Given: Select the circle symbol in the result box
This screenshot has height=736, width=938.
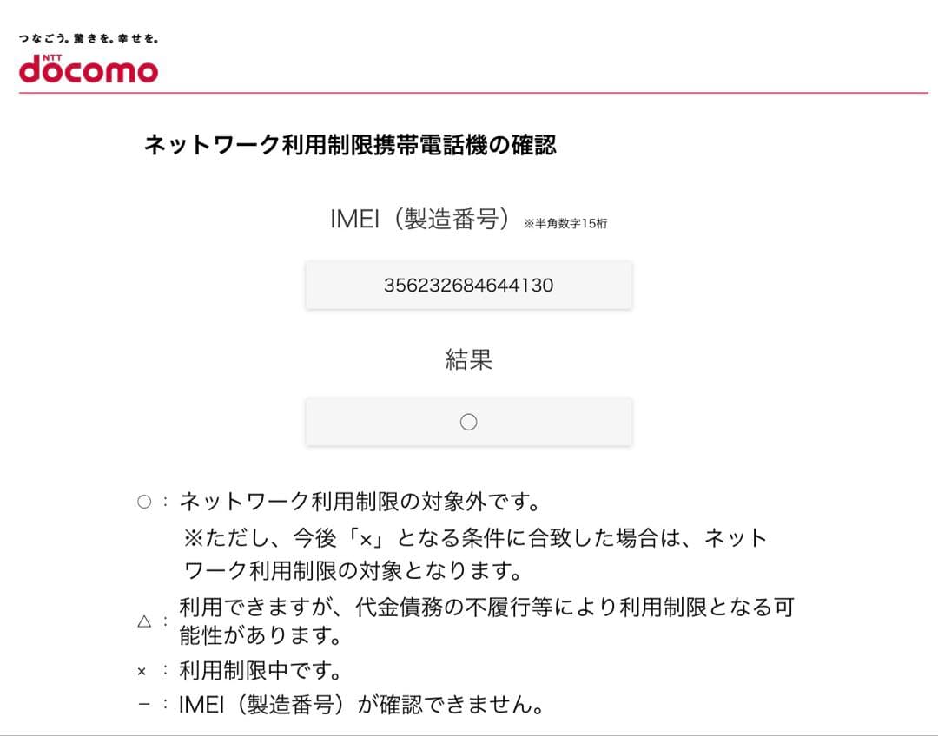Looking at the screenshot, I should [x=469, y=422].
